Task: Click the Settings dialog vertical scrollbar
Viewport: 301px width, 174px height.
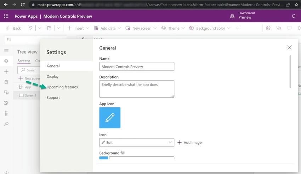Action: (290, 72)
